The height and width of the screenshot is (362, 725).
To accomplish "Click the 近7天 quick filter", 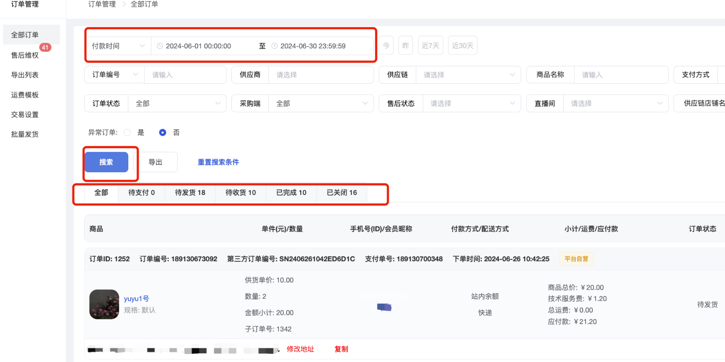I will [x=430, y=46].
